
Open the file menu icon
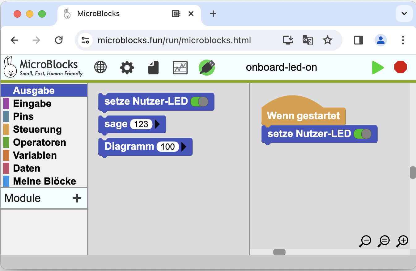(x=154, y=67)
